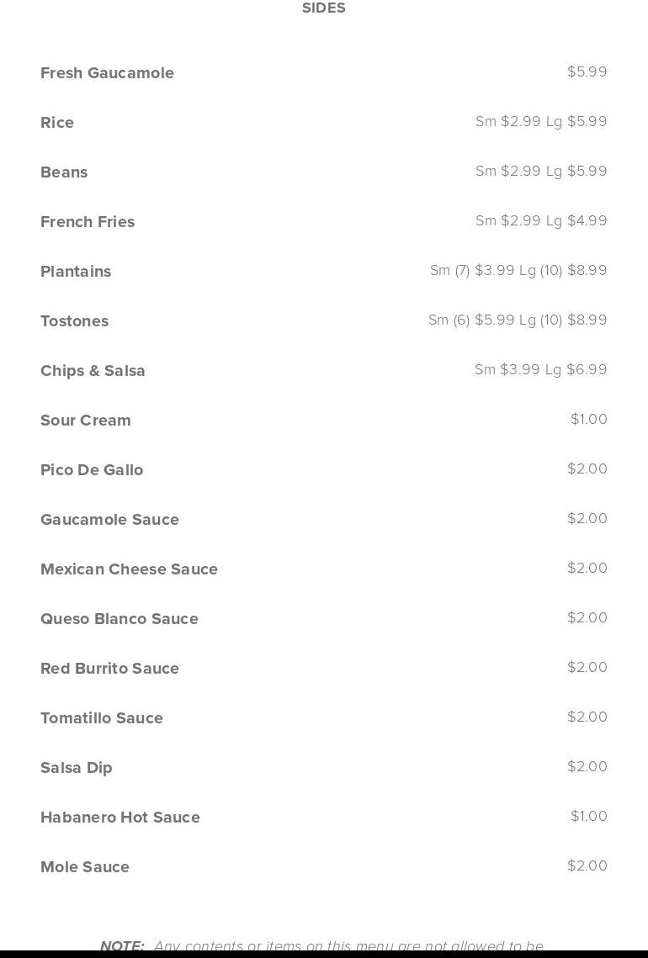Click the Sour Cream side
The width and height of the screenshot is (648, 958).
86,421
